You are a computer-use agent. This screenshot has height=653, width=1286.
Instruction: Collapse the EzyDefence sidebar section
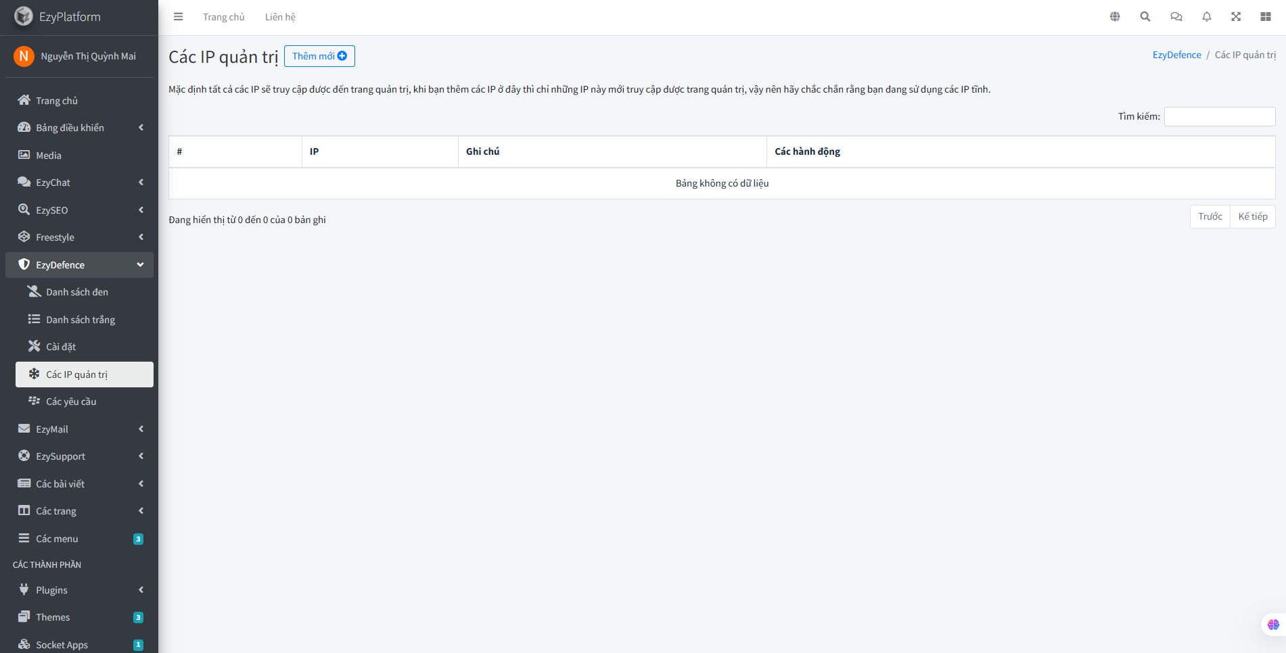pyautogui.click(x=79, y=265)
